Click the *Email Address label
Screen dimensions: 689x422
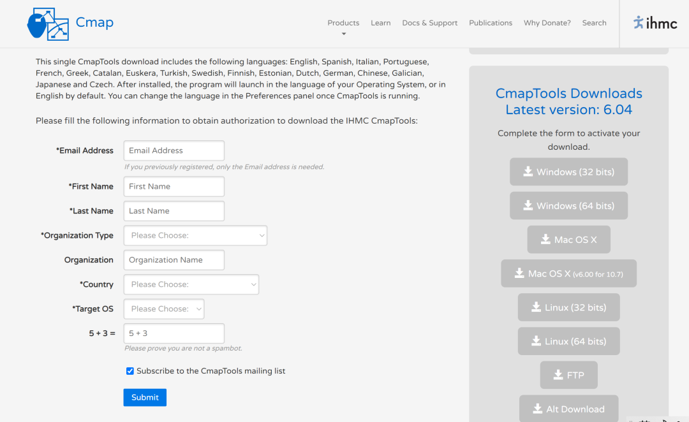coord(85,150)
